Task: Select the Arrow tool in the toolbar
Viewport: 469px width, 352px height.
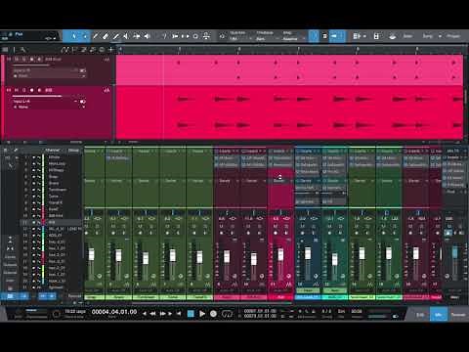Action: point(73,36)
